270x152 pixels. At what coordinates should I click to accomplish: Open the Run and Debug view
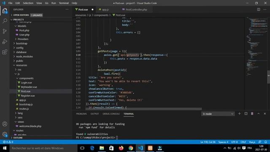pos(5,41)
